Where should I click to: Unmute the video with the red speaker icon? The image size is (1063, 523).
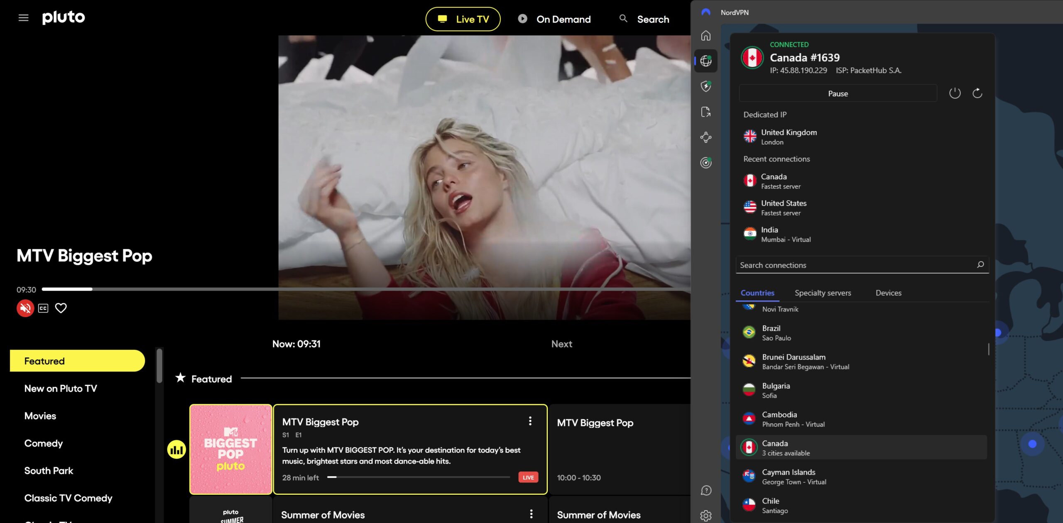[x=25, y=308]
